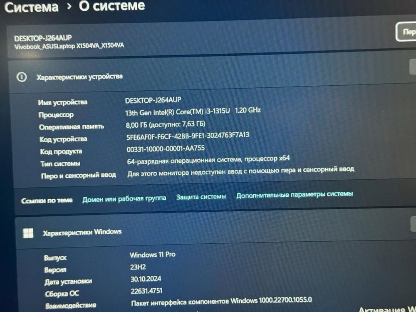Select the 8,00 ГБ (доступно: 7,63 ГБ) value
Screen dimensions: 416x312
[x=166, y=124]
